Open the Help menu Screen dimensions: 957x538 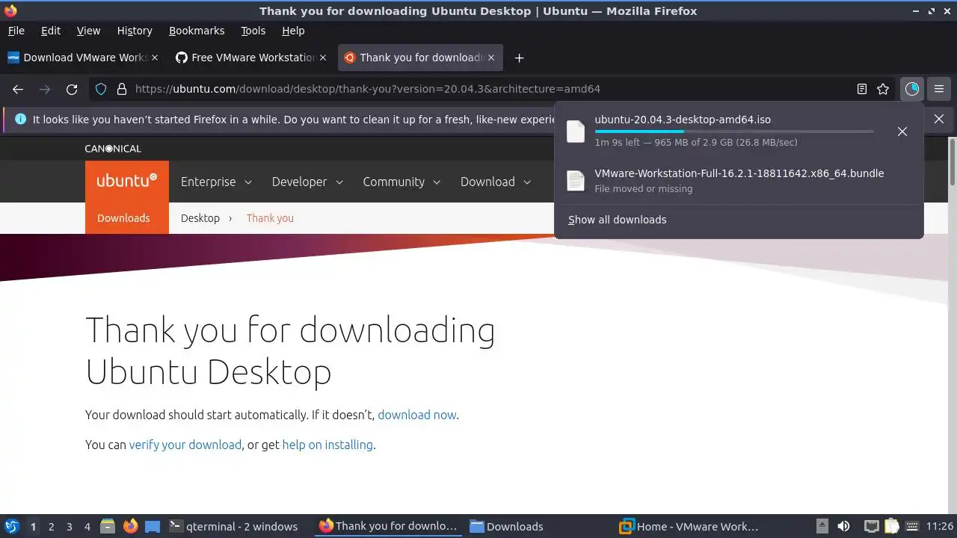tap(293, 31)
